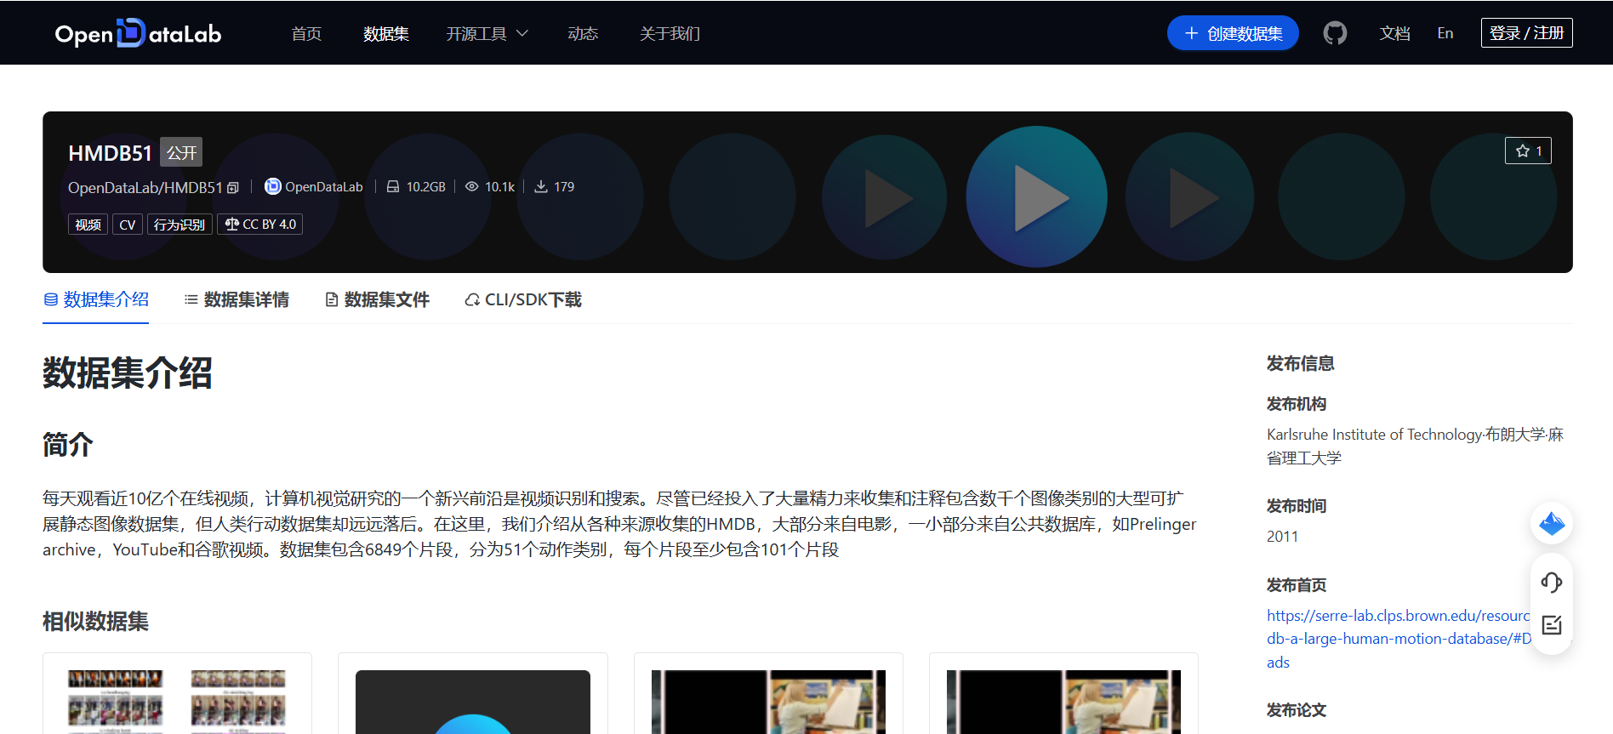Screen dimensions: 1613x734
Task: Open the serre-lab.clps.brown.edu homepage link
Action: 1399,639
